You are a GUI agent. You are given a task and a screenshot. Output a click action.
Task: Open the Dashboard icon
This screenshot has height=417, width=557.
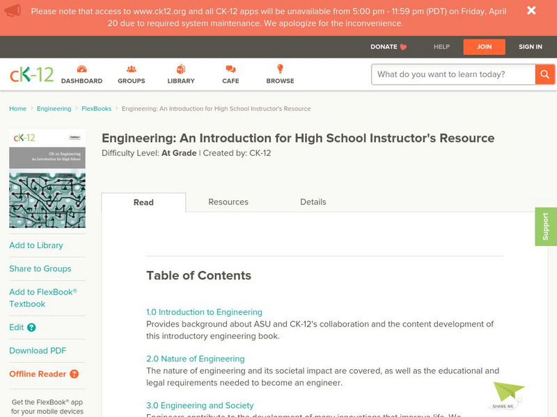tap(82, 69)
